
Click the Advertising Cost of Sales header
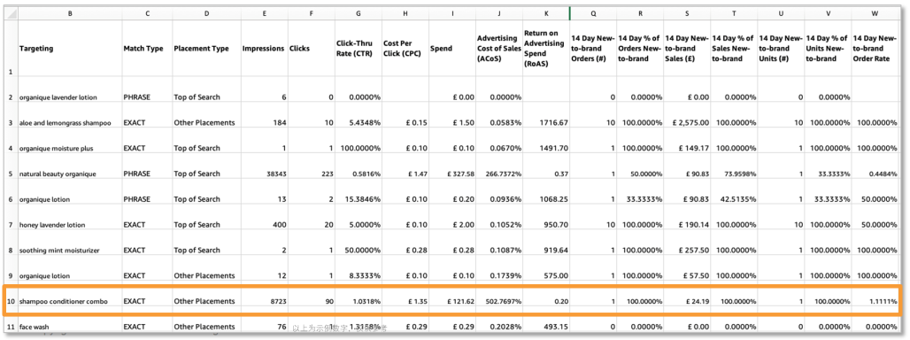498,49
